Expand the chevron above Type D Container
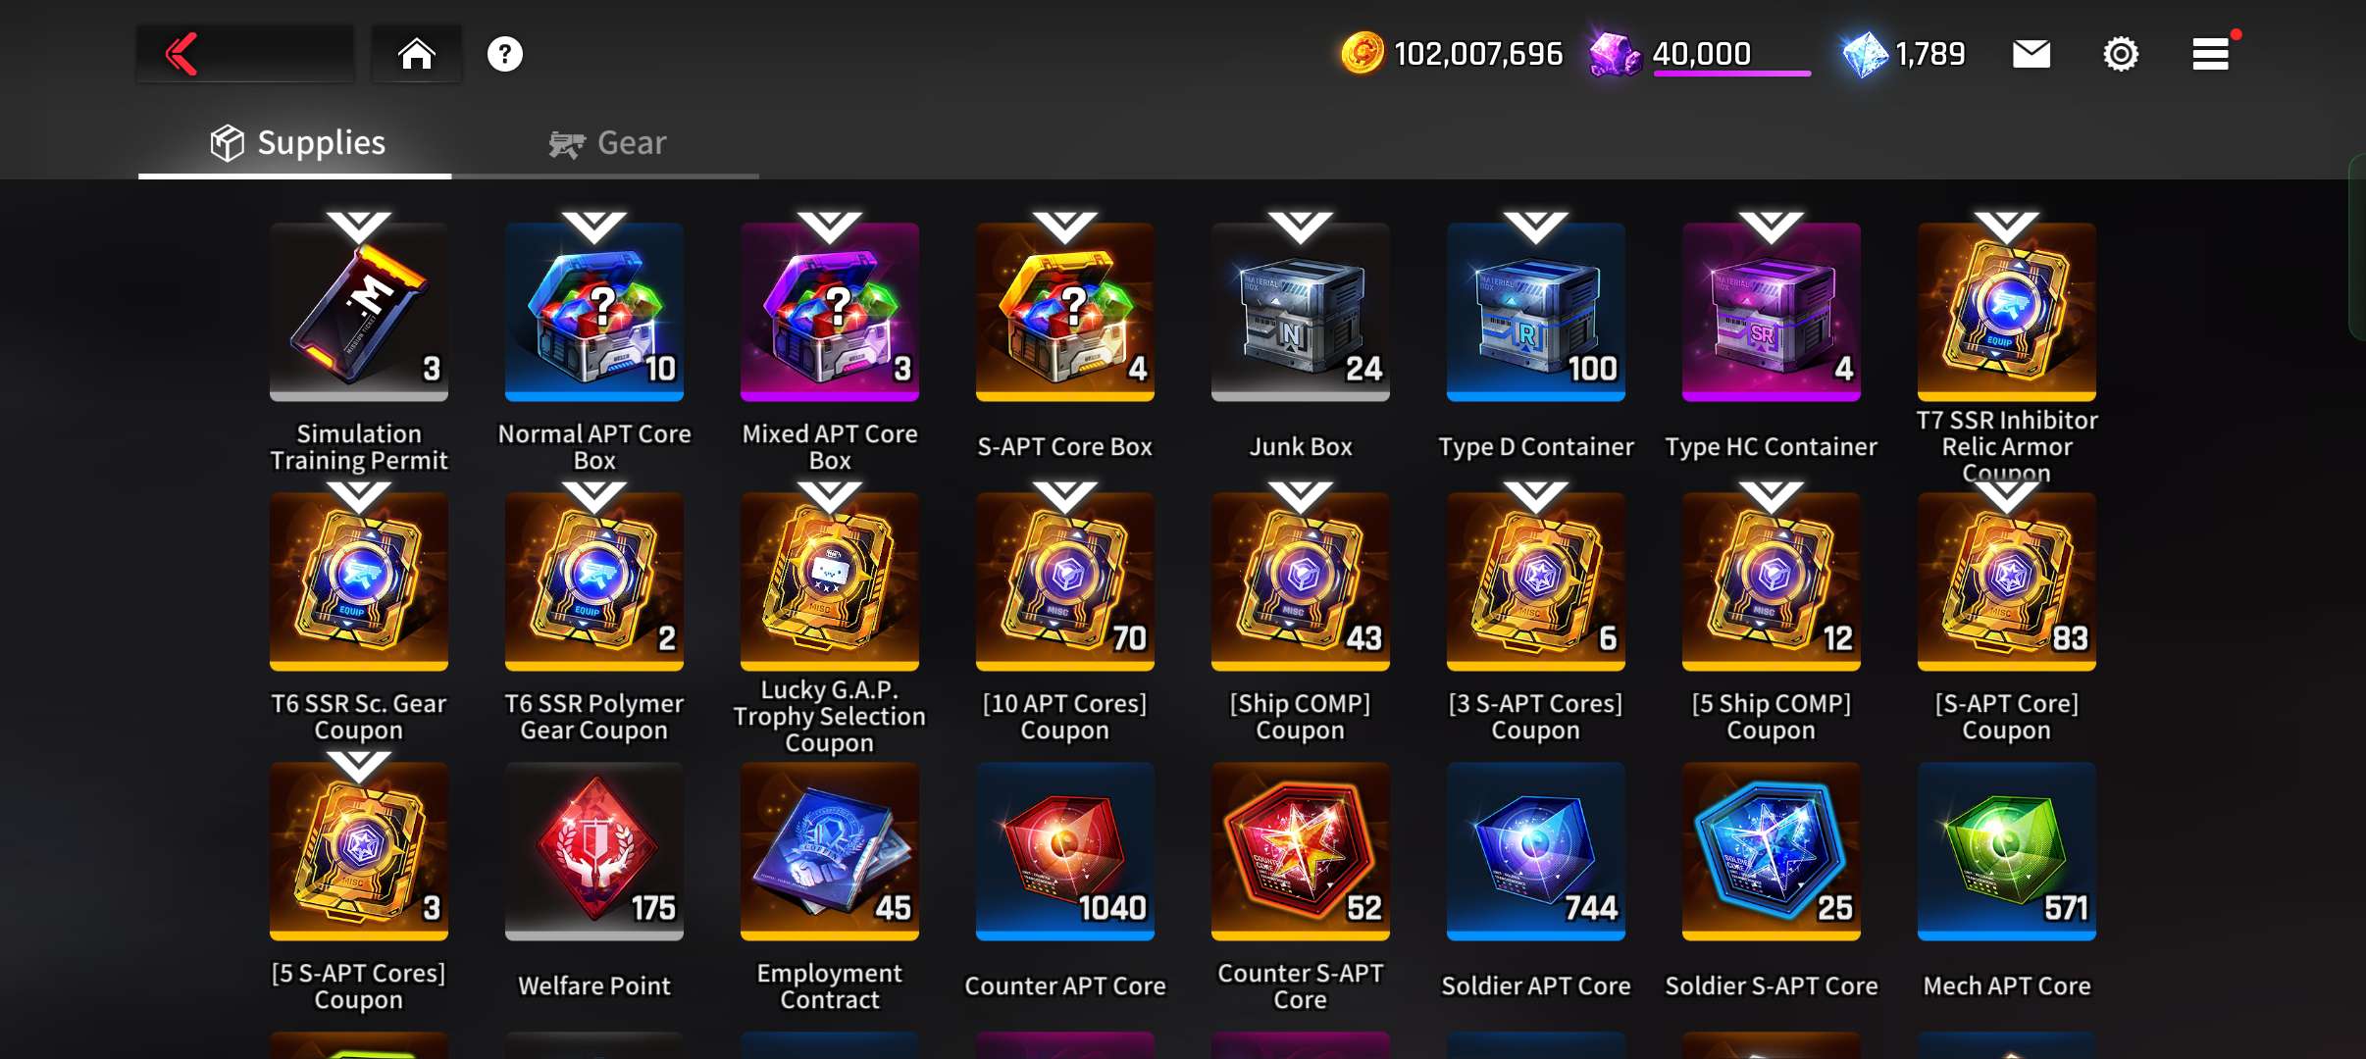2366x1059 pixels. tap(1536, 227)
